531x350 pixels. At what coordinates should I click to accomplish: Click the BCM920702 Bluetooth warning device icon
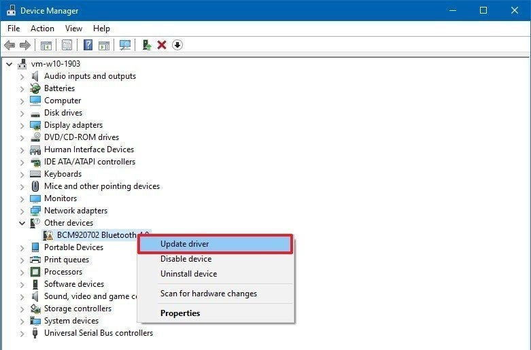pos(48,235)
